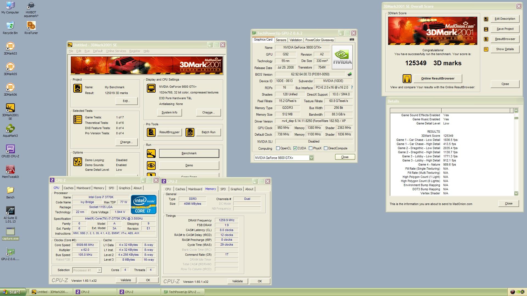This screenshot has width=527, height=296.
Task: Click the NVIDIA tray icon in system tray
Action: click(518, 292)
